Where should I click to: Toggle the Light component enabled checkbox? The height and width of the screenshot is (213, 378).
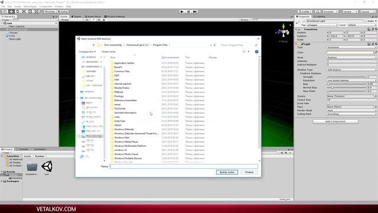[x=302, y=44]
